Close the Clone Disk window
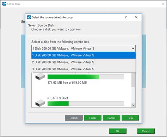Viewport: 167px width, 137px height. (x=163, y=4)
